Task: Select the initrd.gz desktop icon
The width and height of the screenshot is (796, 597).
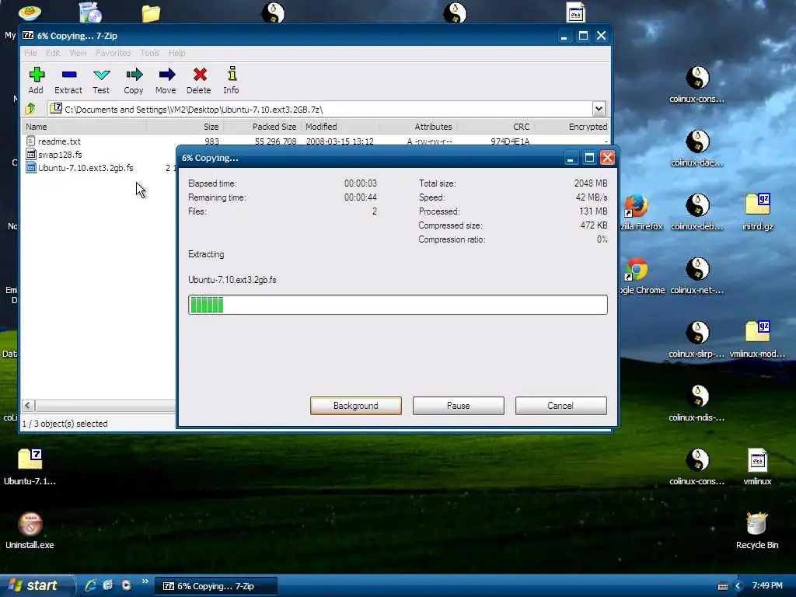Action: pyautogui.click(x=757, y=211)
